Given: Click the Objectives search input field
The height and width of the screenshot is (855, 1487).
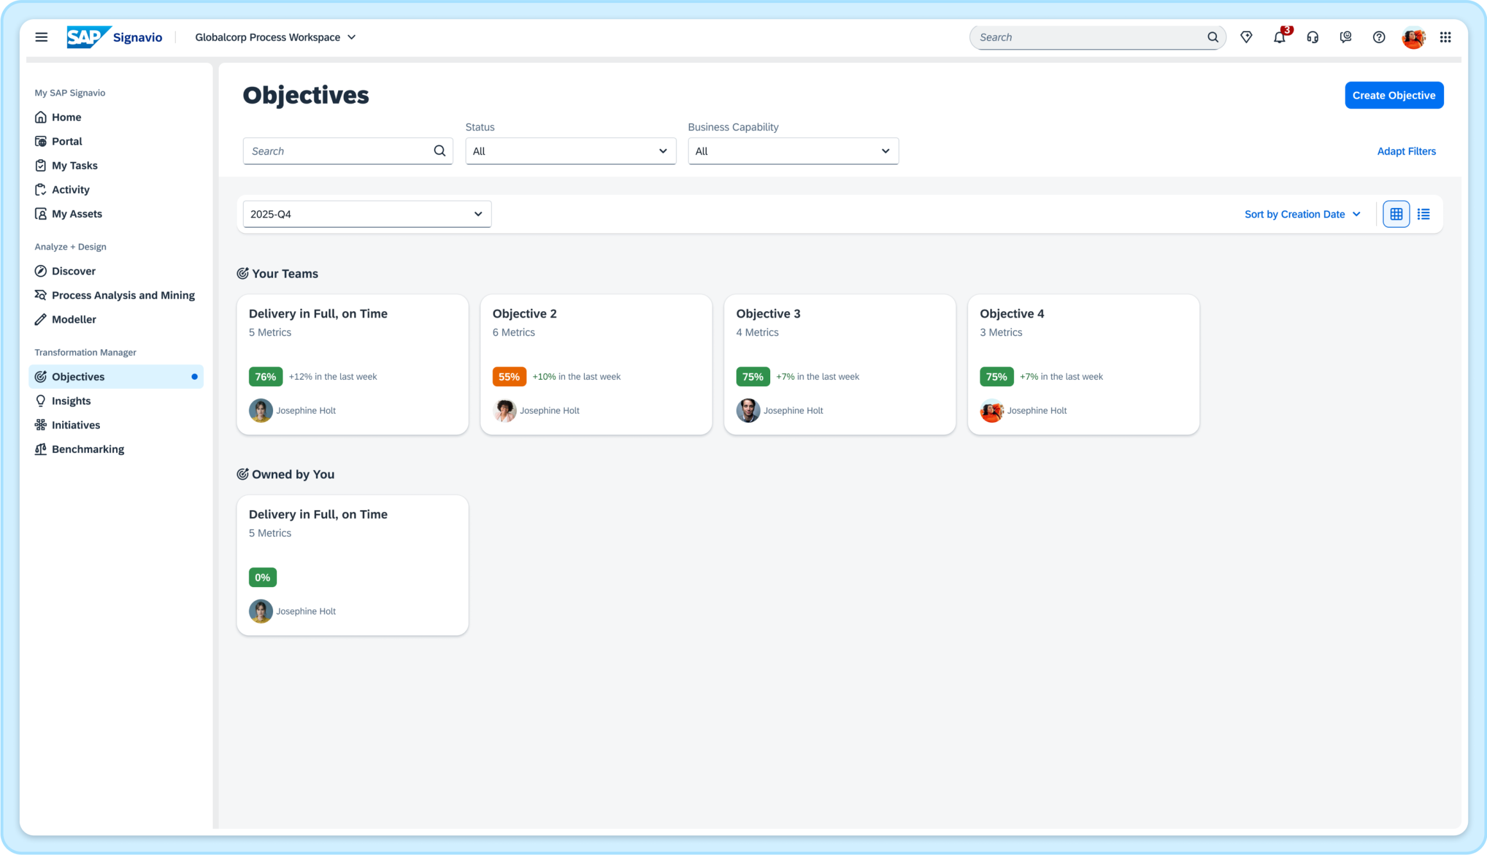Looking at the screenshot, I should pos(340,151).
